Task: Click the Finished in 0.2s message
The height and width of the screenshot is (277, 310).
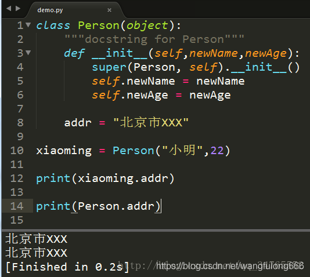Action: coord(67,267)
